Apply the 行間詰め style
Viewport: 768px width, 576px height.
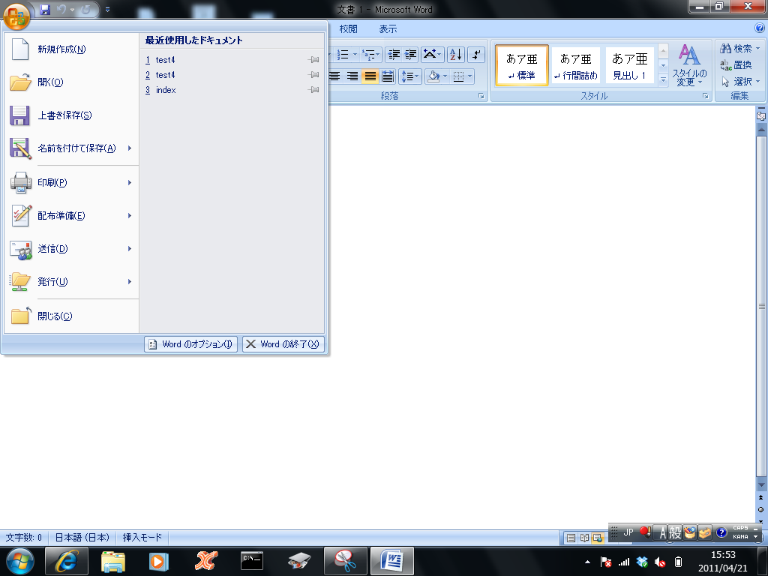pyautogui.click(x=576, y=65)
